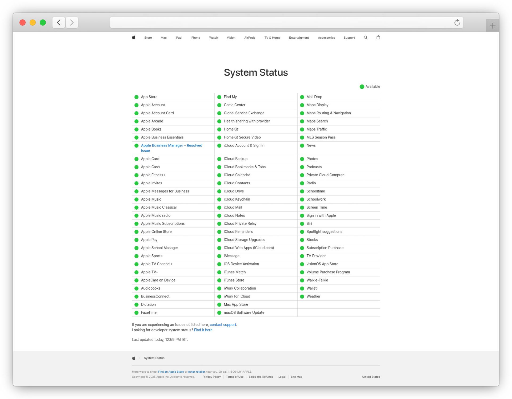Open the search magnifier icon

(366, 38)
